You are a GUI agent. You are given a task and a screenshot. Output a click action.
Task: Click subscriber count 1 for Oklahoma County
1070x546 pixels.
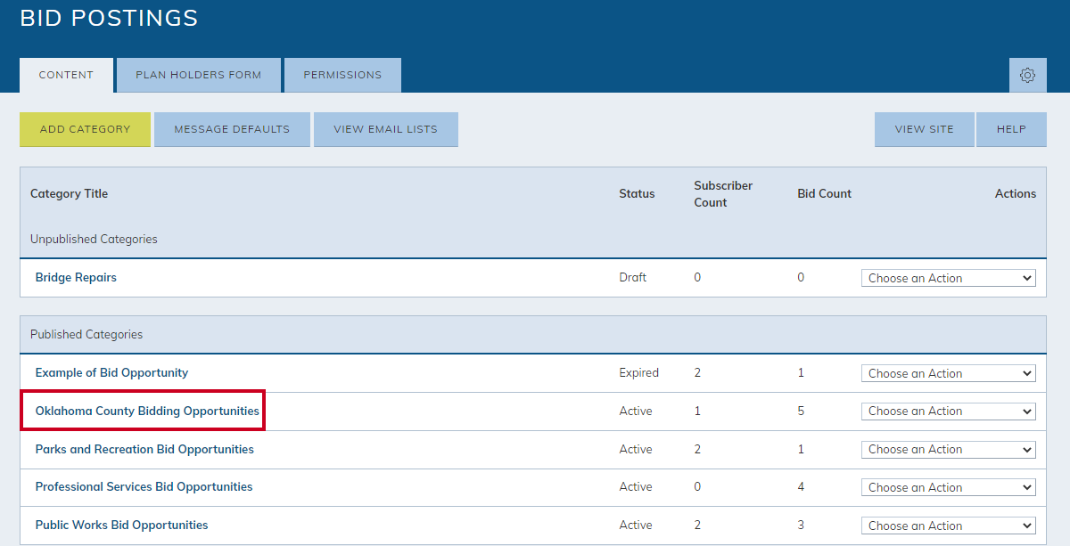click(x=697, y=412)
